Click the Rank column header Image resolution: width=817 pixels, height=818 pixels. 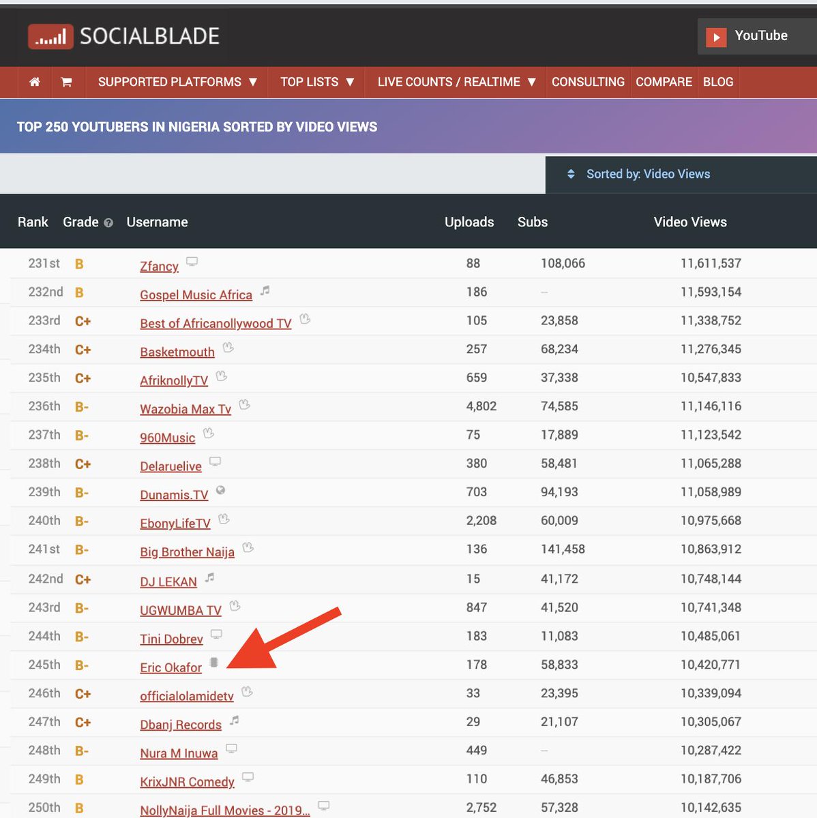pyautogui.click(x=33, y=222)
